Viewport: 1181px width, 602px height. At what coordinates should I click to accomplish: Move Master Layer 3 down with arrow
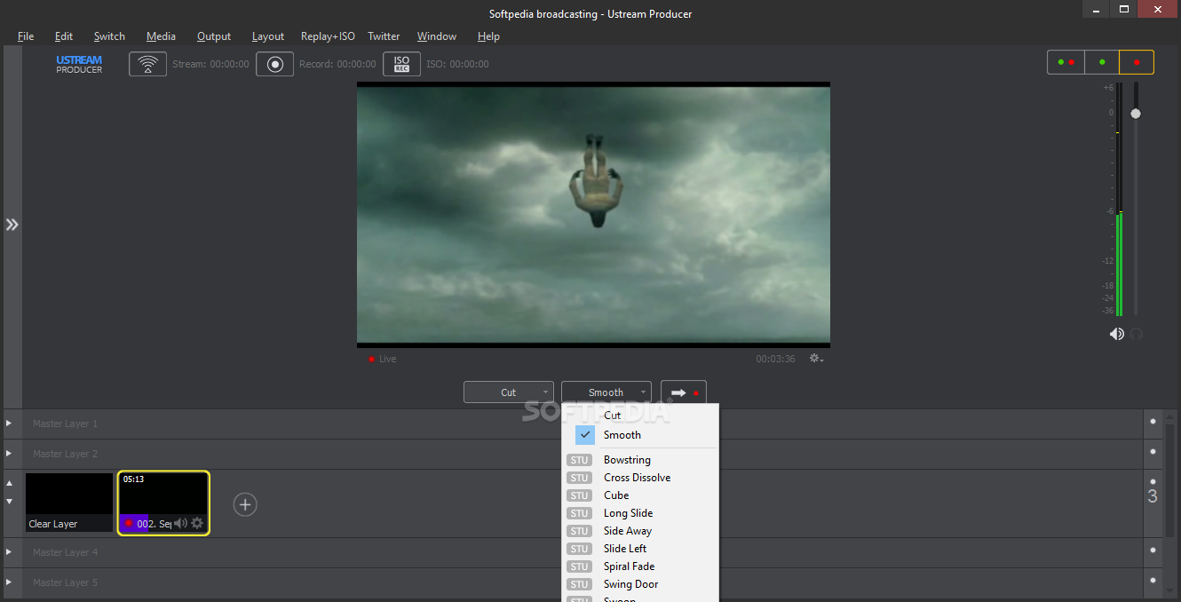click(9, 502)
